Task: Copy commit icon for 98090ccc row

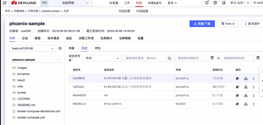Action: [x=237, y=104]
